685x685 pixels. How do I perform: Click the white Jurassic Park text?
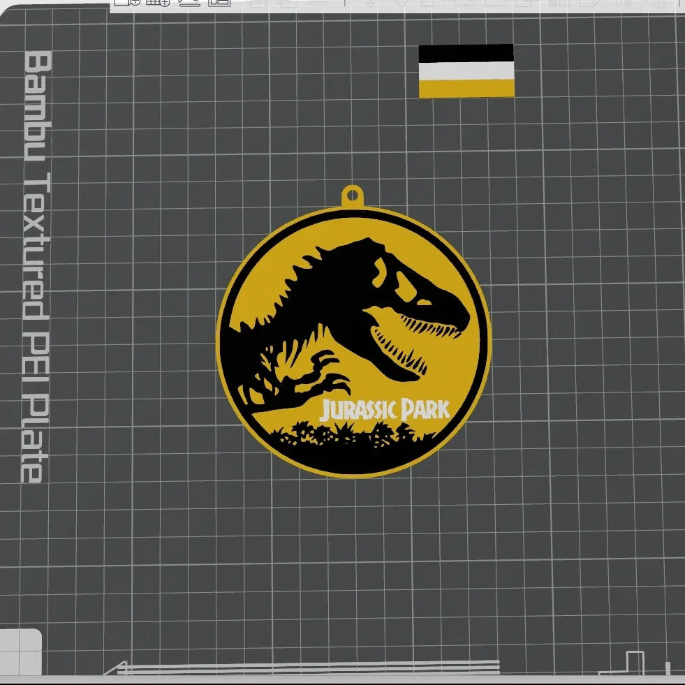pos(385,410)
